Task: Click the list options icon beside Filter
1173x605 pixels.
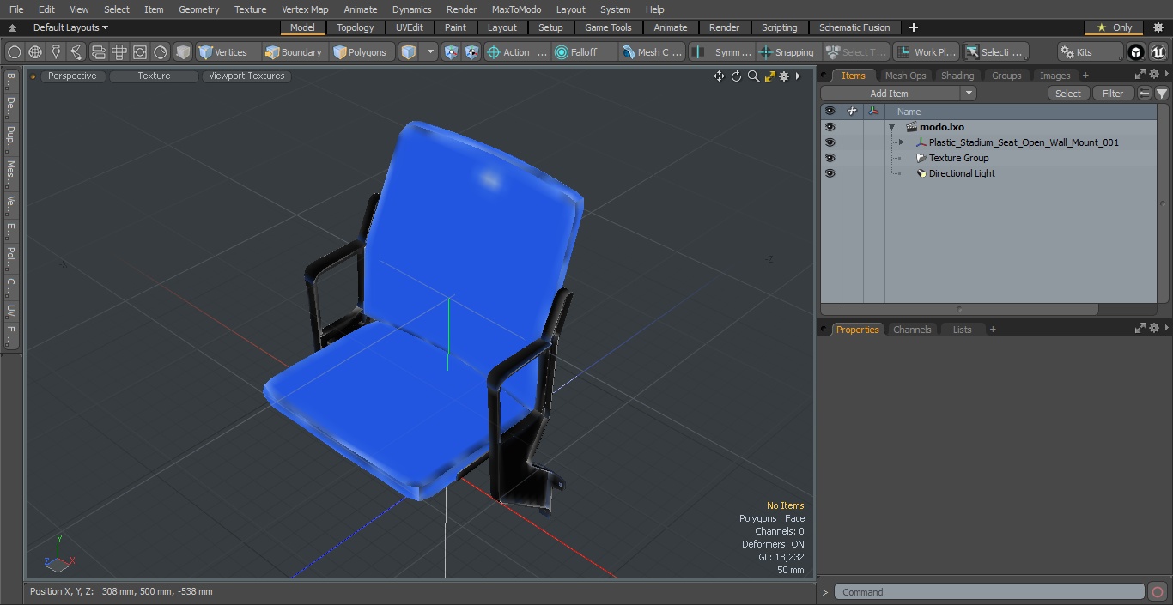Action: click(1145, 94)
